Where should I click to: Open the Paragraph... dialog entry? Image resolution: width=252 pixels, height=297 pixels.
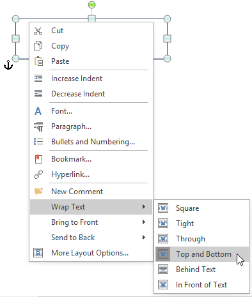pos(91,126)
